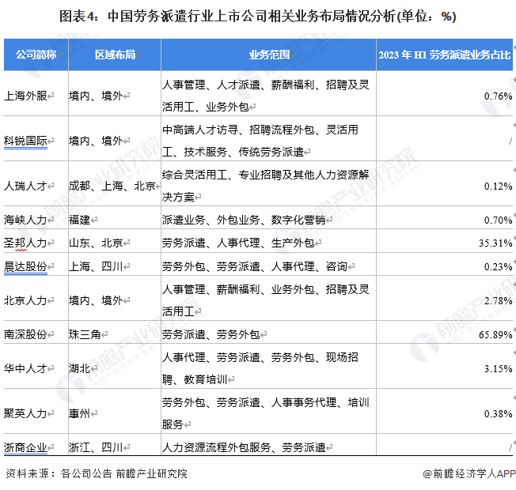Select the 0.12% value for 人瑞人才
This screenshot has height=490, width=516.
pos(498,187)
